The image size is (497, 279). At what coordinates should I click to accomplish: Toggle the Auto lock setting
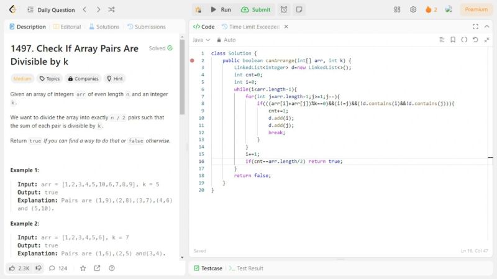(x=226, y=40)
